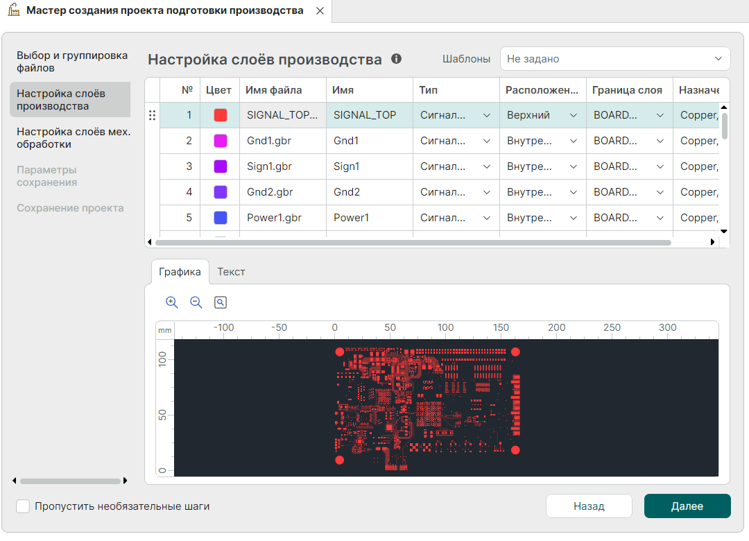Click the table's horizontal scrollbar
Viewport: 749px width, 541px height.
(x=413, y=242)
